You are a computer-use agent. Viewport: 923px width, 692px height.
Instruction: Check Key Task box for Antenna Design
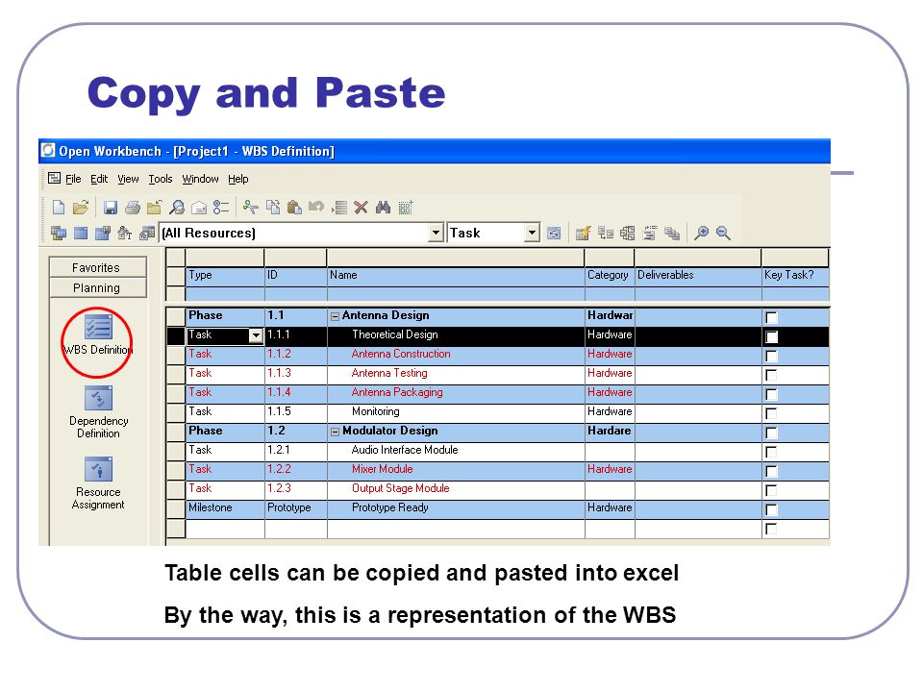(771, 318)
